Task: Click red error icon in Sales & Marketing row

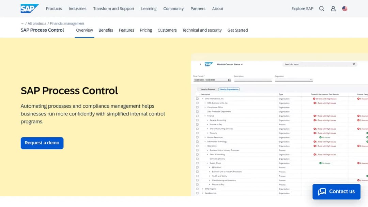Action: pyautogui.click(x=315, y=155)
